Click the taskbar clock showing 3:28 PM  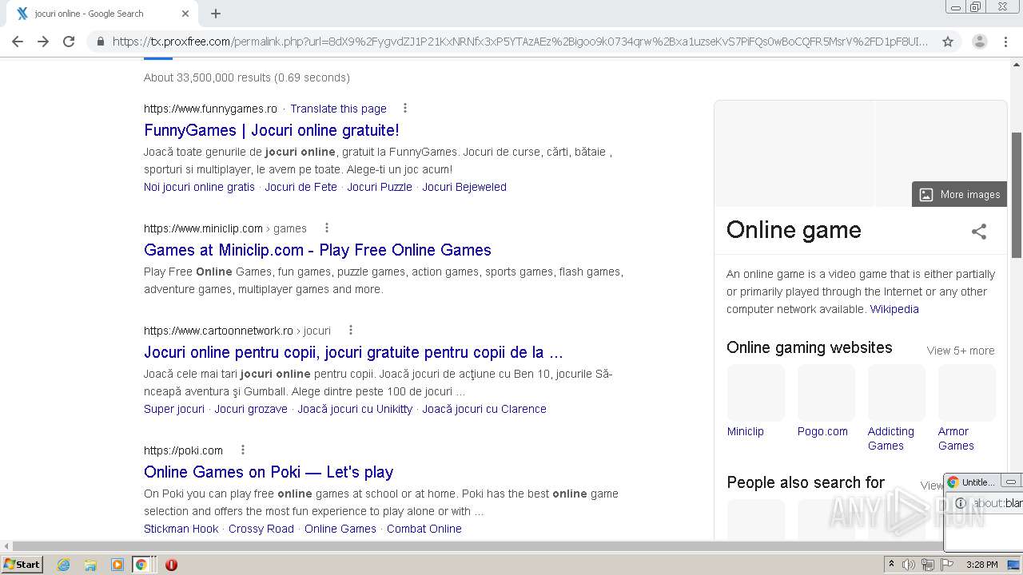pos(981,565)
